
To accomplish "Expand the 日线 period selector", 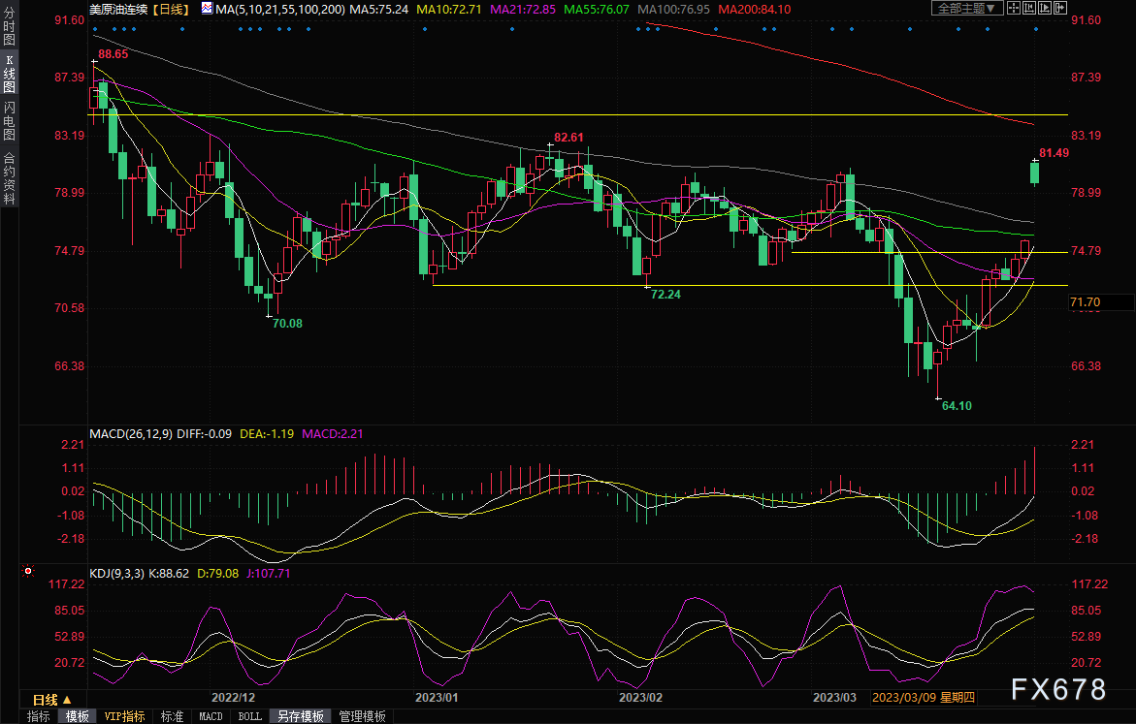I will pyautogui.click(x=52, y=699).
